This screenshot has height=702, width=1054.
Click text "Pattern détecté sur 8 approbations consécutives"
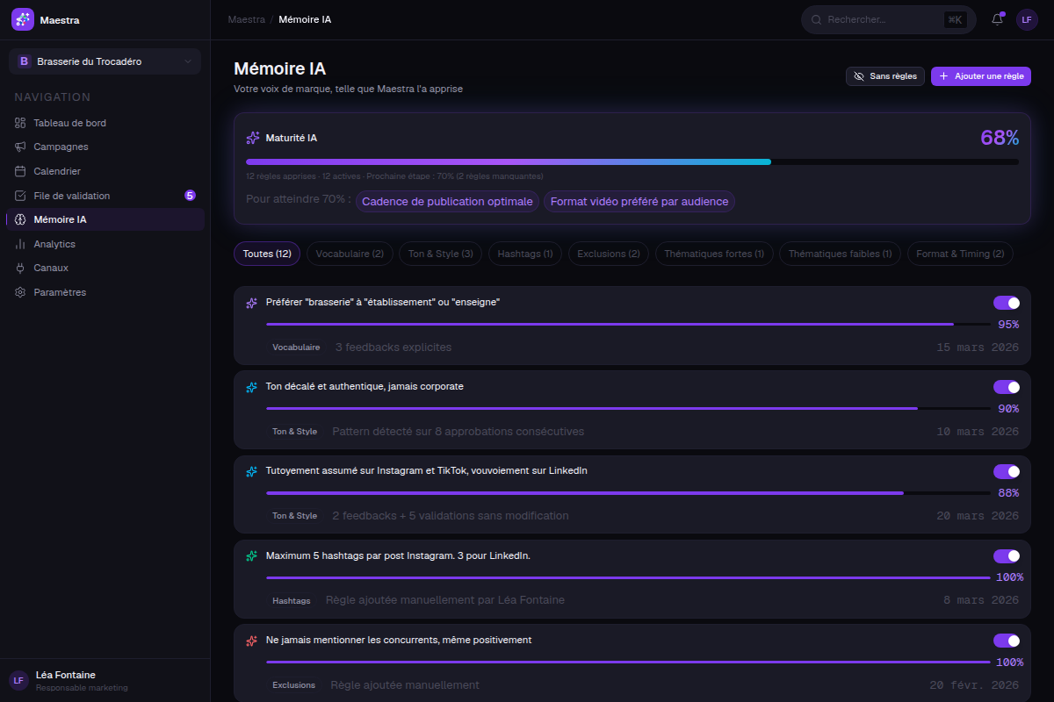pos(458,432)
